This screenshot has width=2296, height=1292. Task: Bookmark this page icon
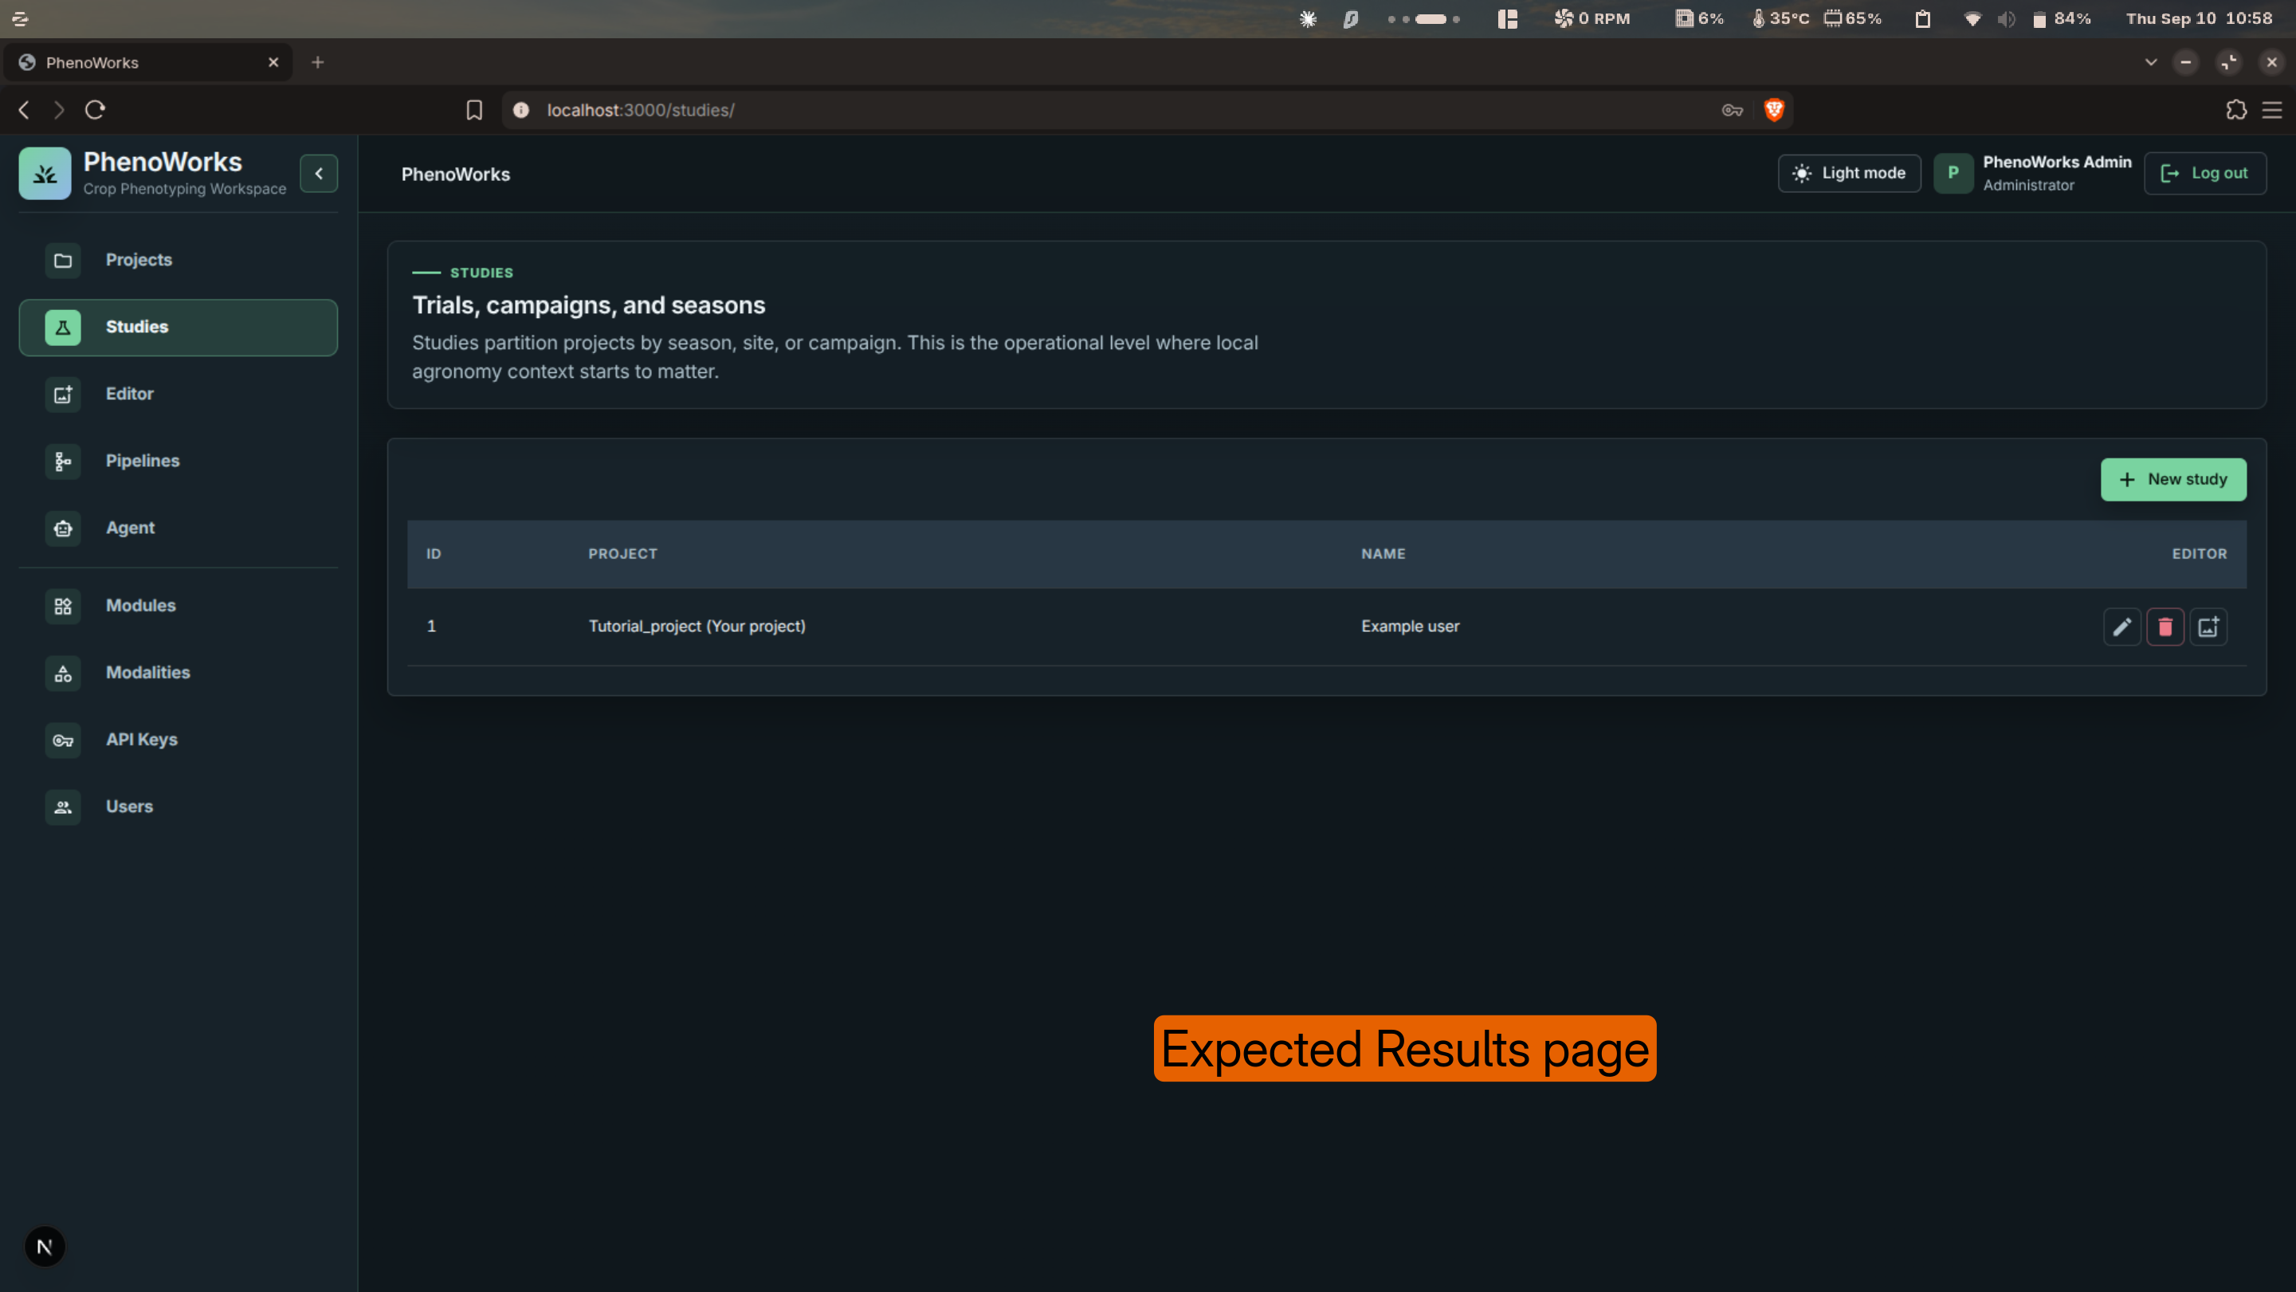point(474,110)
